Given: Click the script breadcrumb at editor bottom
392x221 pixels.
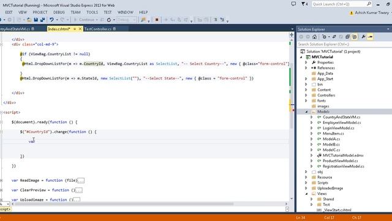Looking at the screenshot, I should (6, 209).
